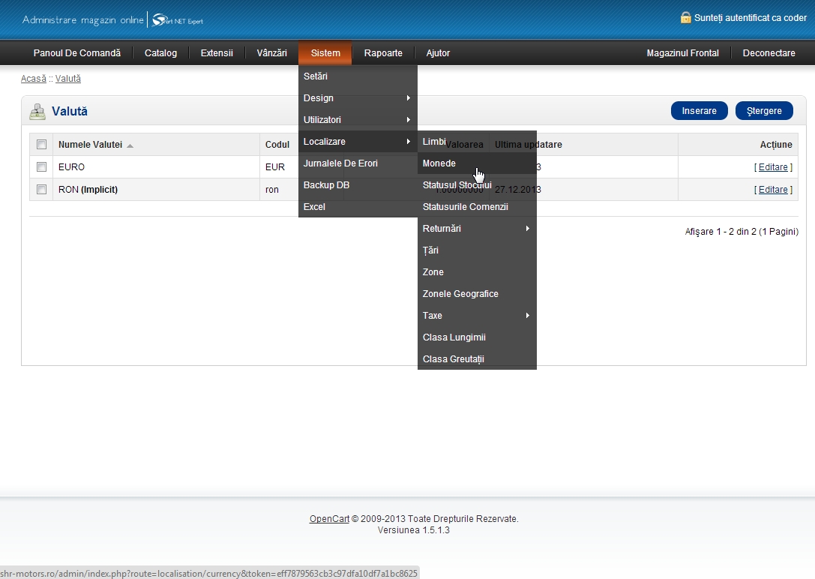
Task: Select Zonele Geografice menu entry
Action: (460, 294)
